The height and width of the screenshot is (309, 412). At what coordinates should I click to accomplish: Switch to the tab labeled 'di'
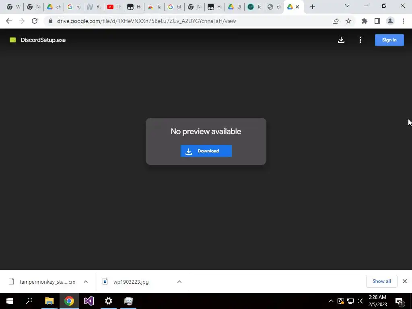274,7
